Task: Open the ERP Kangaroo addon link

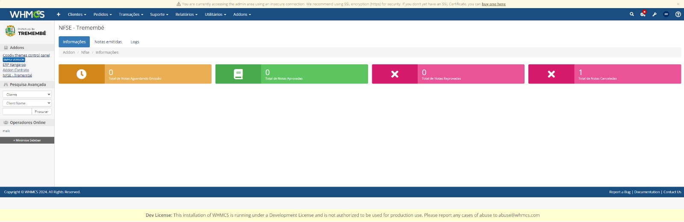Action: point(14,65)
